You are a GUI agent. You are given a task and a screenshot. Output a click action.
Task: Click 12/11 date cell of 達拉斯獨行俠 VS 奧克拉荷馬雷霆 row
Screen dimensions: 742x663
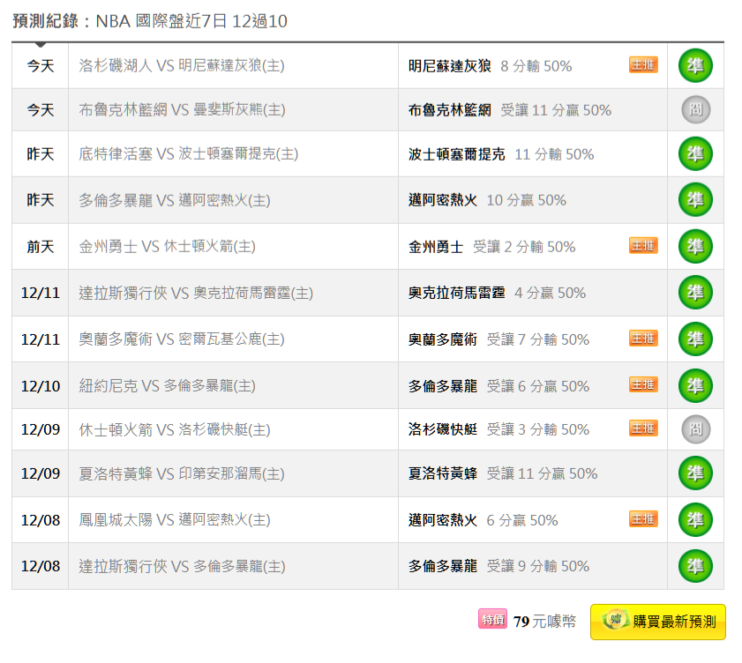pyautogui.click(x=41, y=293)
